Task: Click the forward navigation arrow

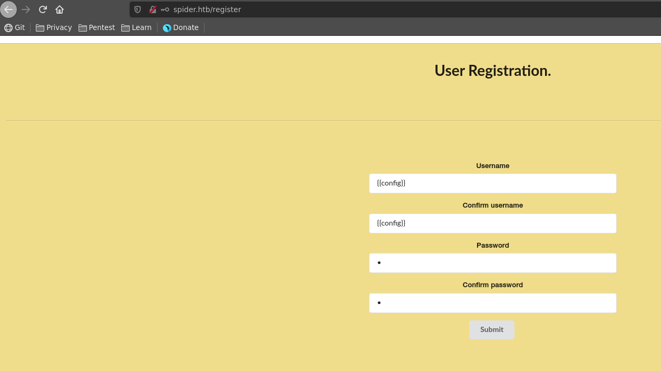Action: (x=26, y=9)
